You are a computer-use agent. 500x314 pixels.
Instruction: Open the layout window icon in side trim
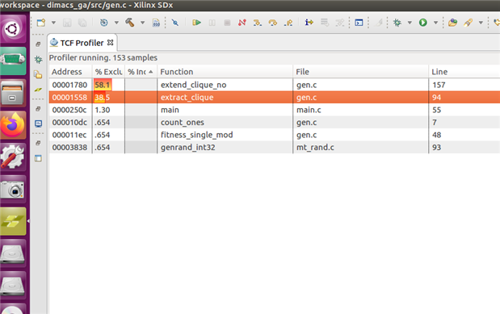[x=38, y=158]
